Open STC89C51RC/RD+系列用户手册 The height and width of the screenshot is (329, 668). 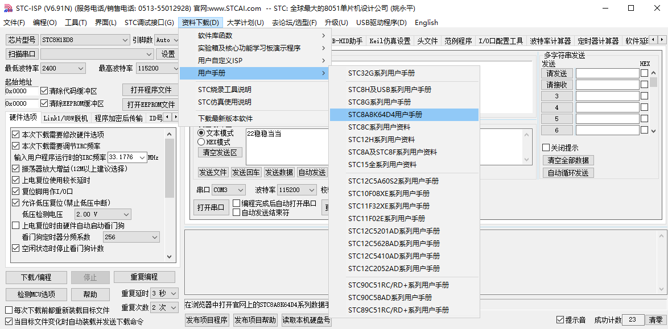point(405,310)
